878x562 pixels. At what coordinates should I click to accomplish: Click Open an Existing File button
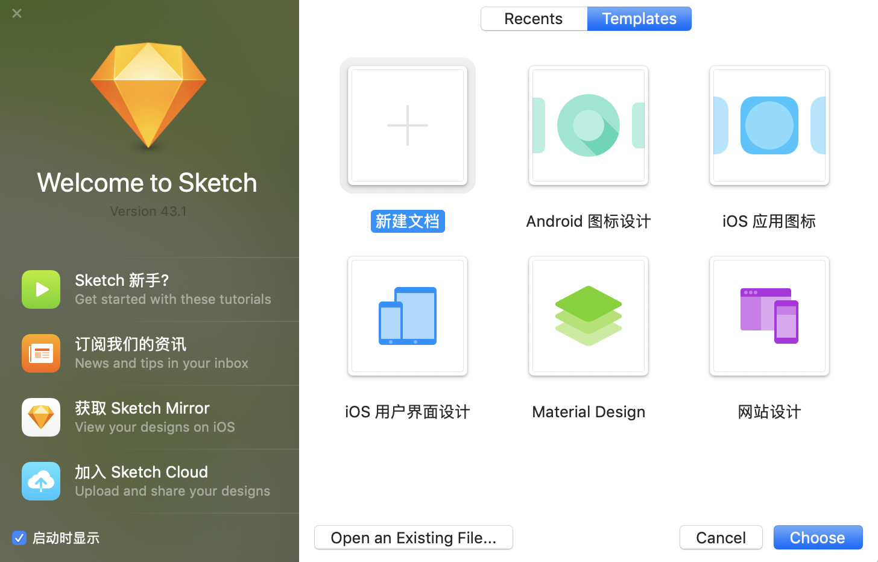tap(413, 537)
